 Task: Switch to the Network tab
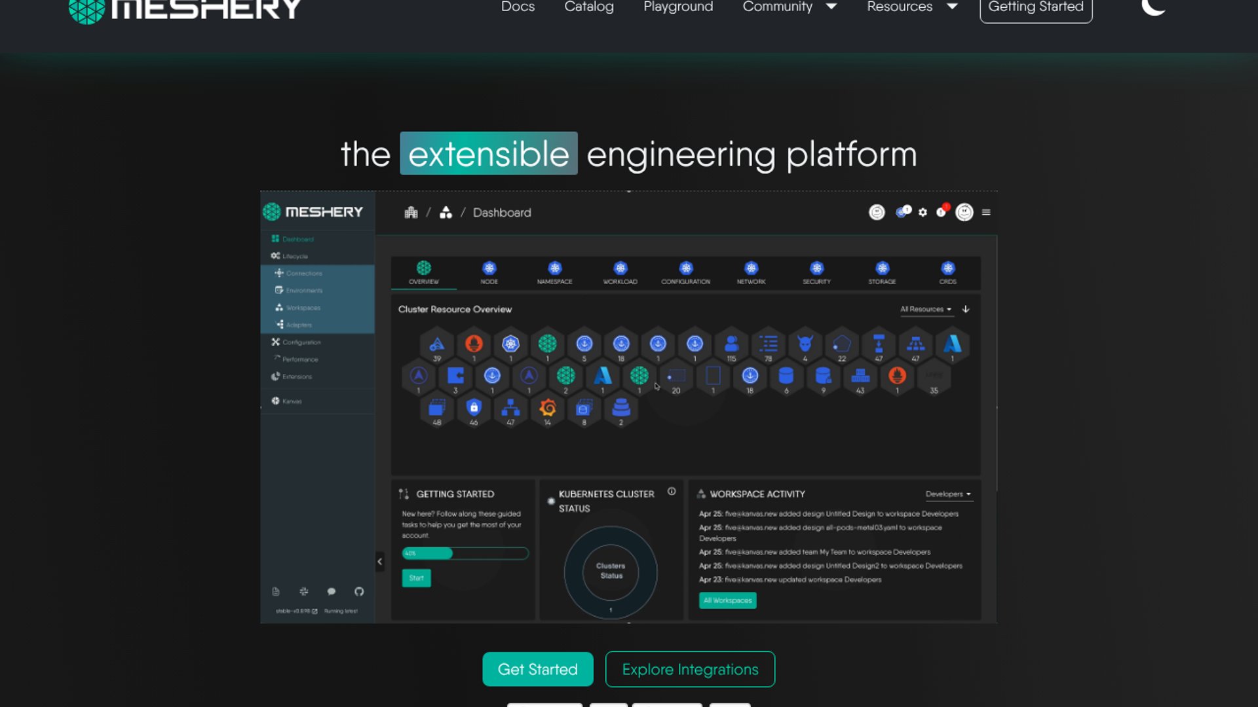click(x=752, y=272)
